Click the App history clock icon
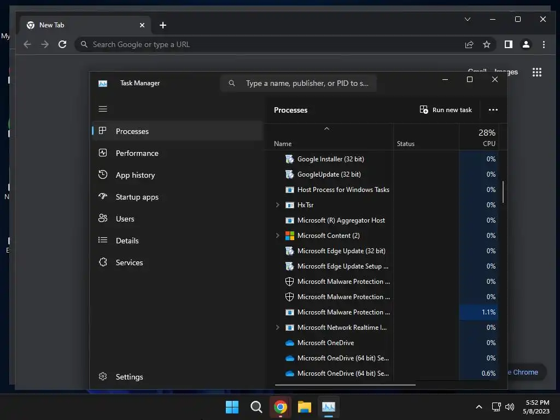Screen dimensions: 560x420 point(103,174)
